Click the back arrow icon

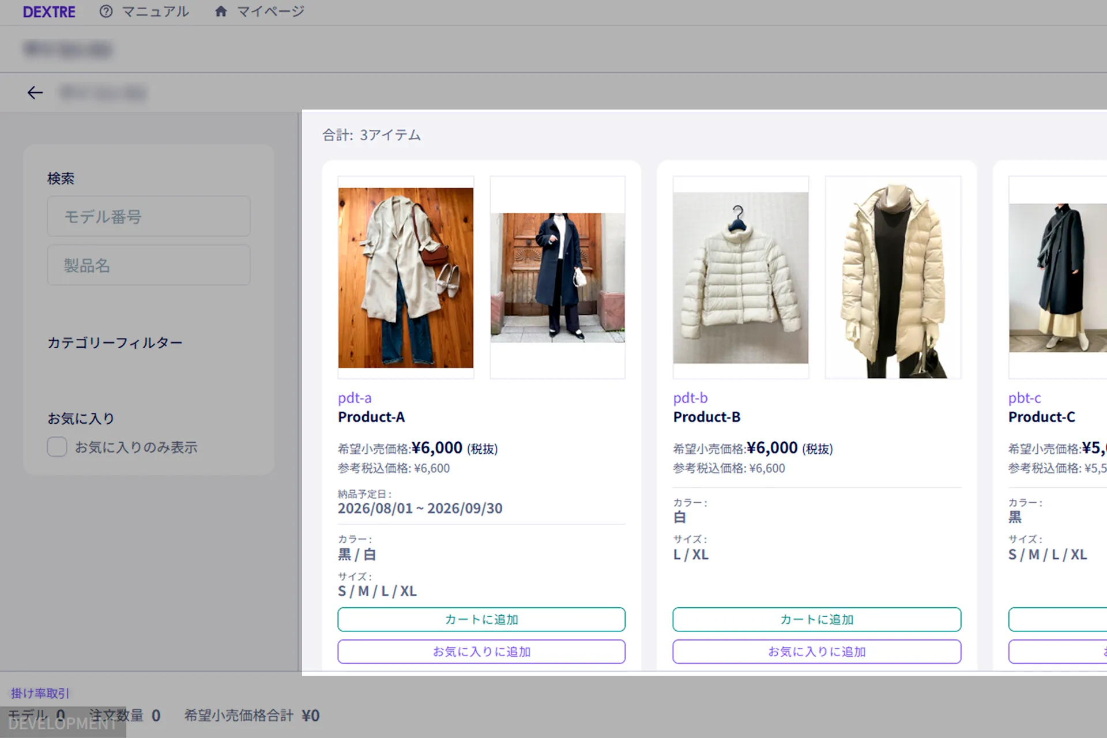point(35,93)
